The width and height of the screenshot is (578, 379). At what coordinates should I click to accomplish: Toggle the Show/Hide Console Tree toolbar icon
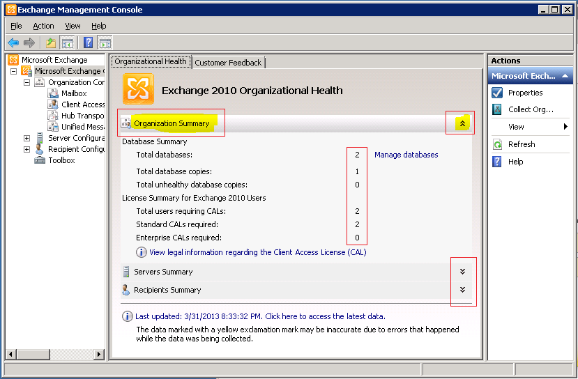68,43
